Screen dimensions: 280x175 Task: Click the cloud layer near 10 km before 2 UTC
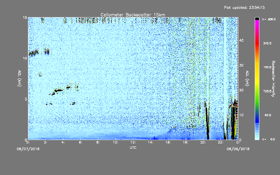(x=34, y=53)
